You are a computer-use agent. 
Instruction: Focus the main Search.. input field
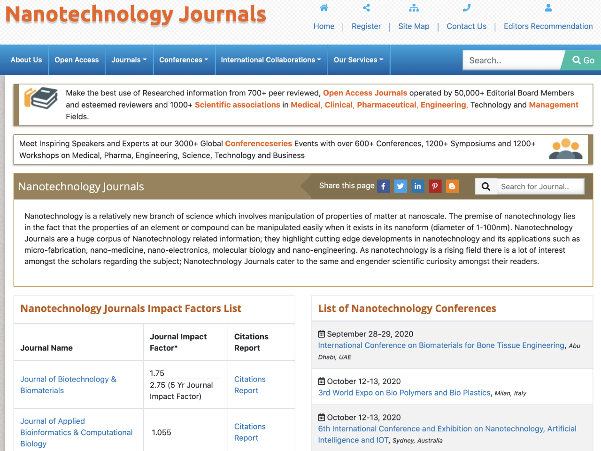point(513,60)
